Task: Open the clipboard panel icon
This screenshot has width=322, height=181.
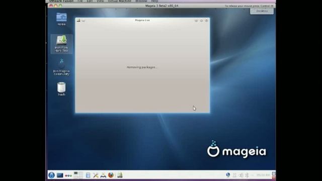Action: 88,175
